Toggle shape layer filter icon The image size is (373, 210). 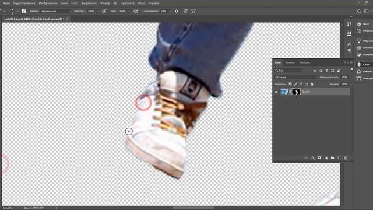[x=333, y=71]
